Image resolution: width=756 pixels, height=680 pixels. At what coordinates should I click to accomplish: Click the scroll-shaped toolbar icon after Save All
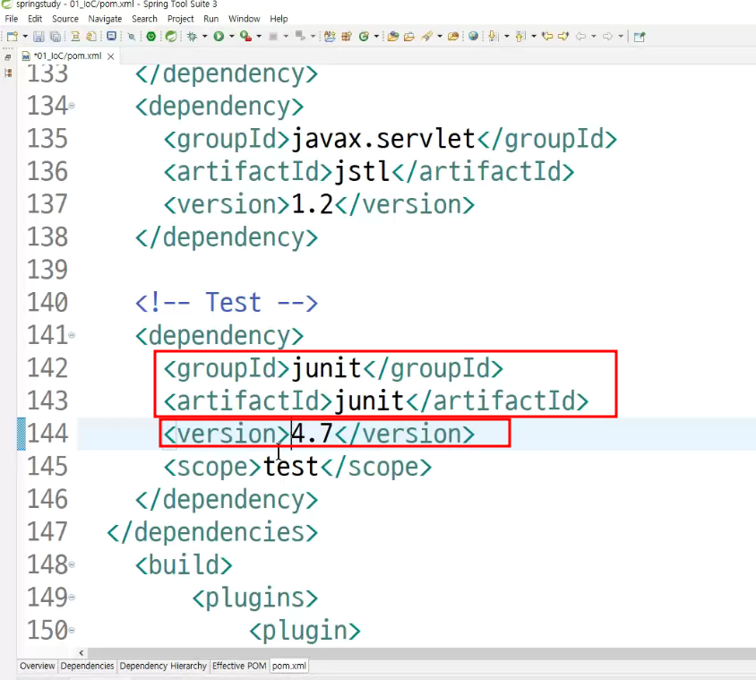[x=75, y=37]
